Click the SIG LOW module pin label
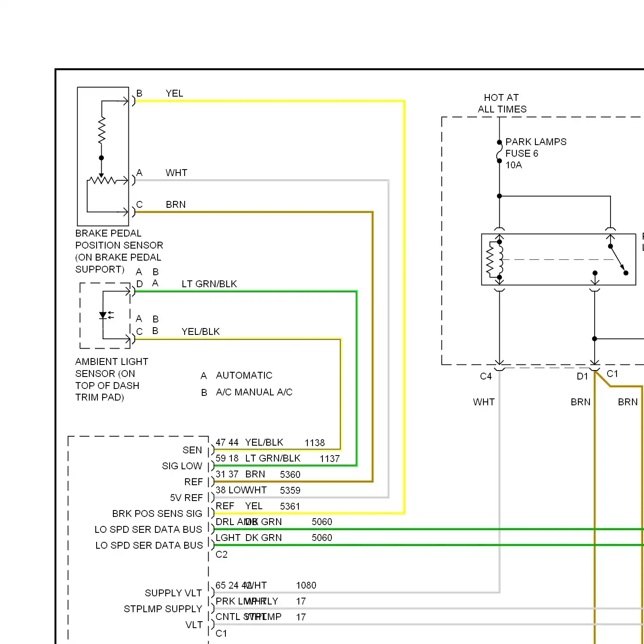This screenshot has width=644, height=644. click(182, 466)
